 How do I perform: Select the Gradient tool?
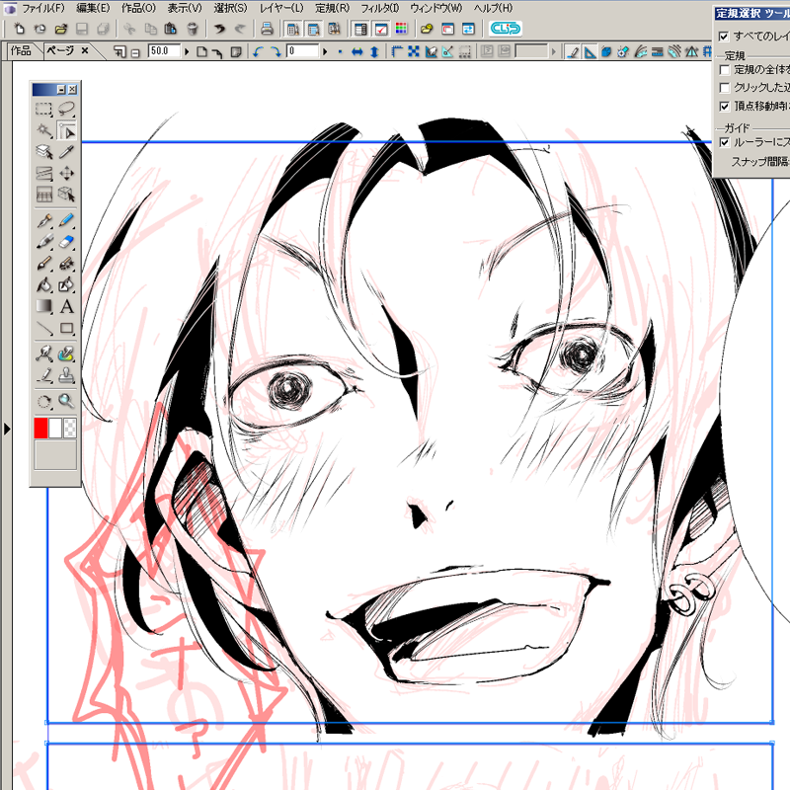point(43,306)
